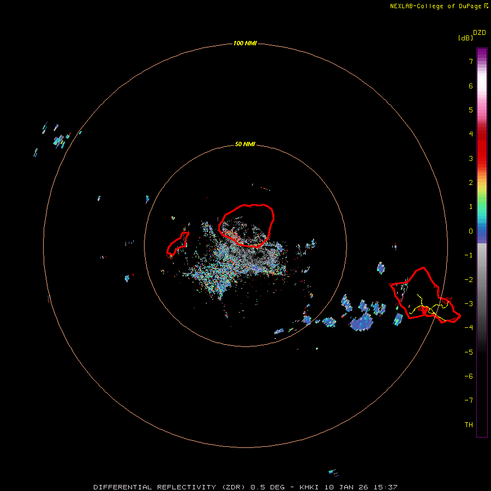This screenshot has width=491, height=491.
Task: Click the red Oahu island outline at the right
Action: click(425, 295)
